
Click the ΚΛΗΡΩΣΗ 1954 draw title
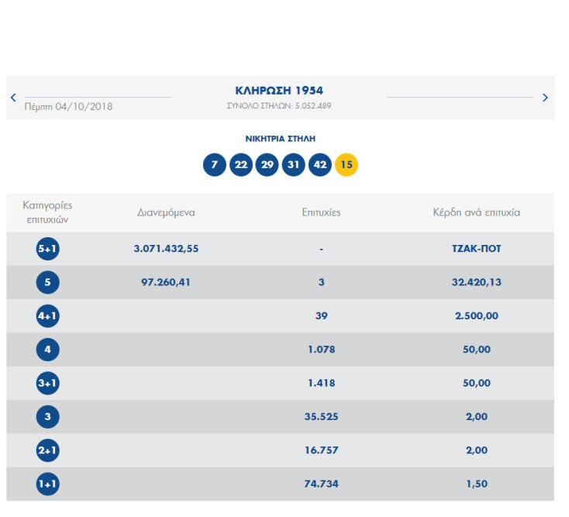(279, 91)
